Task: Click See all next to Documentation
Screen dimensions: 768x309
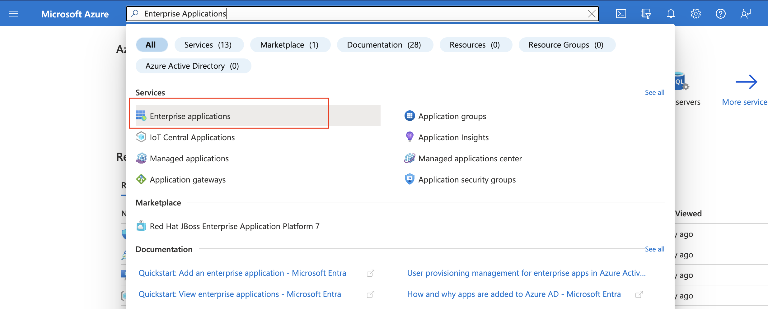Action: pyautogui.click(x=654, y=249)
